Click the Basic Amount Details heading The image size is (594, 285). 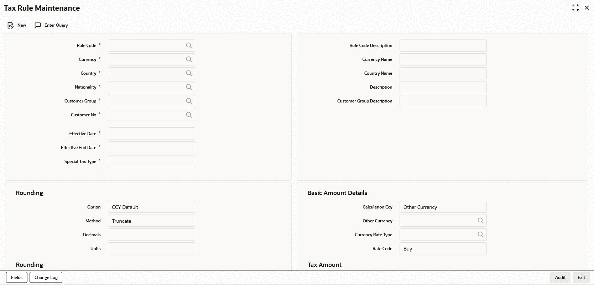click(337, 193)
